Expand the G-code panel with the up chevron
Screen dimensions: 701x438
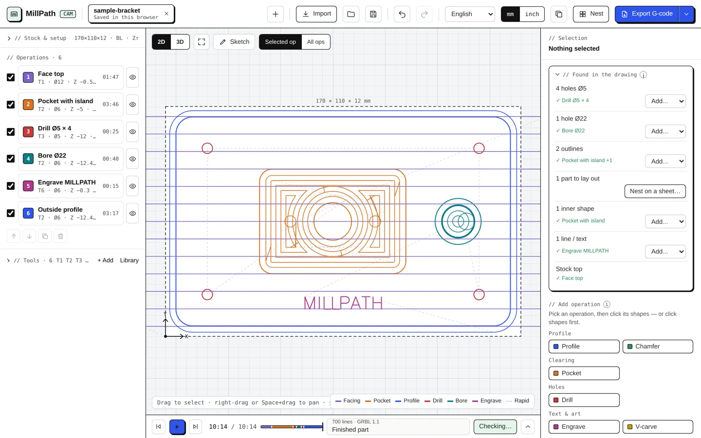tap(528, 427)
